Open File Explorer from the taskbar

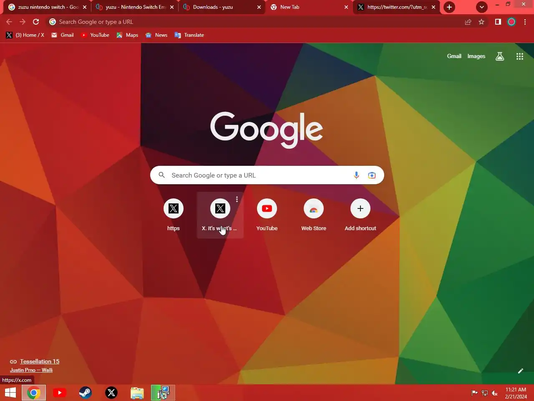(x=137, y=393)
